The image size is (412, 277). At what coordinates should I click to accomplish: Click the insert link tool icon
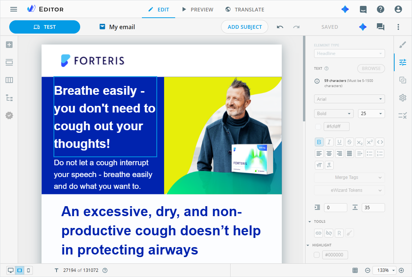319,233
